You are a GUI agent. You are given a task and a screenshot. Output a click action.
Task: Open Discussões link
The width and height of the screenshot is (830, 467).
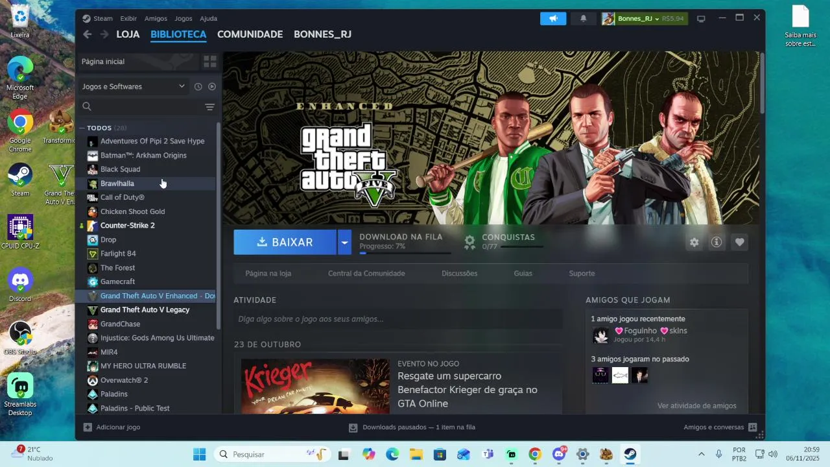coord(460,274)
